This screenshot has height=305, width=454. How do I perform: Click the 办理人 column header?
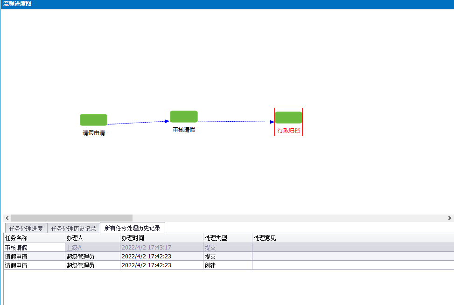[92, 238]
